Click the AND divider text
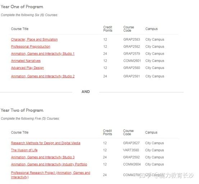 pyautogui.click(x=85, y=92)
